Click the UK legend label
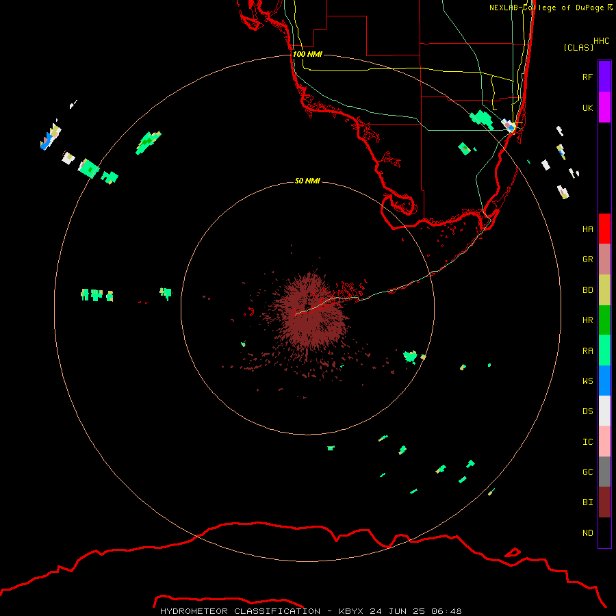 coord(587,107)
